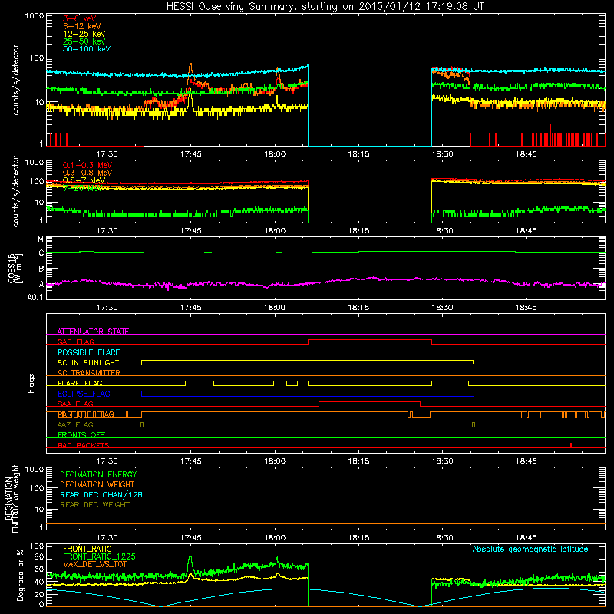This screenshot has width=614, height=614.
Task: Select the red 3-6 keV legend label
Action: [x=80, y=18]
